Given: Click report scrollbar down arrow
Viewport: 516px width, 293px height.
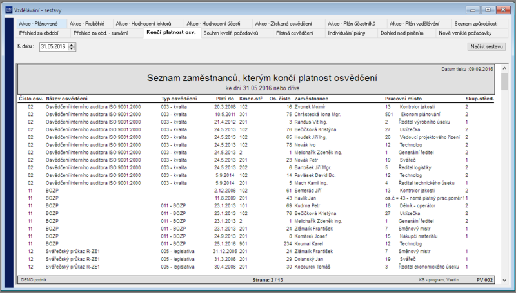Looking at the screenshot, I should point(504,281).
